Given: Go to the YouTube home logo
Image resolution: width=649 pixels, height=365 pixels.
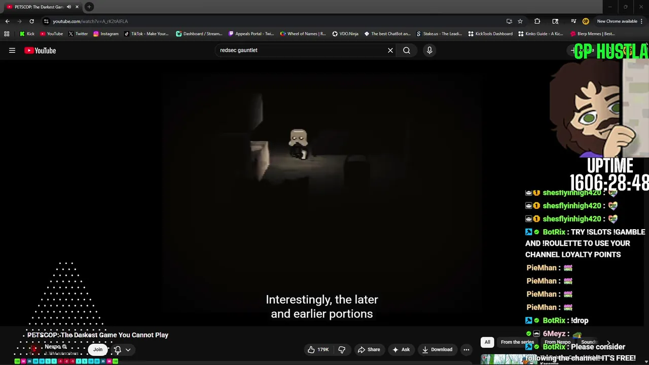Looking at the screenshot, I should click(40, 50).
